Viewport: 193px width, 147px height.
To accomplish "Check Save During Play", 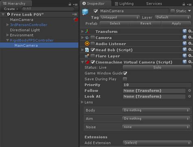I will click(125, 79).
